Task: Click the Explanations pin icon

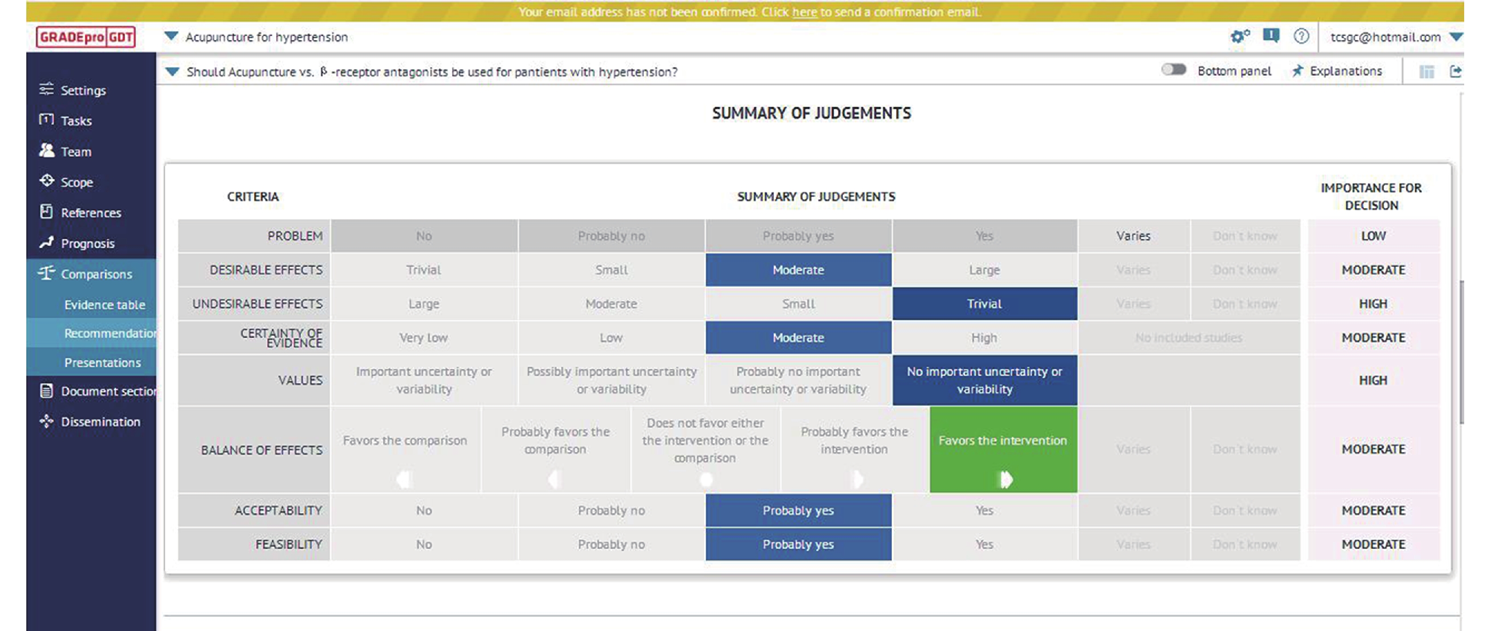Action: (x=1297, y=70)
